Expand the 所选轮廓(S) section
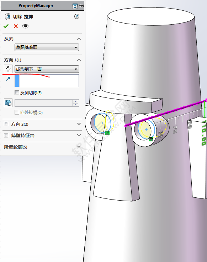The height and width of the screenshot is (262, 207). (79, 147)
